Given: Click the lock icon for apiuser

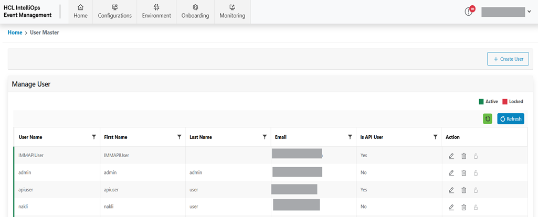Looking at the screenshot, I should pyautogui.click(x=476, y=190).
